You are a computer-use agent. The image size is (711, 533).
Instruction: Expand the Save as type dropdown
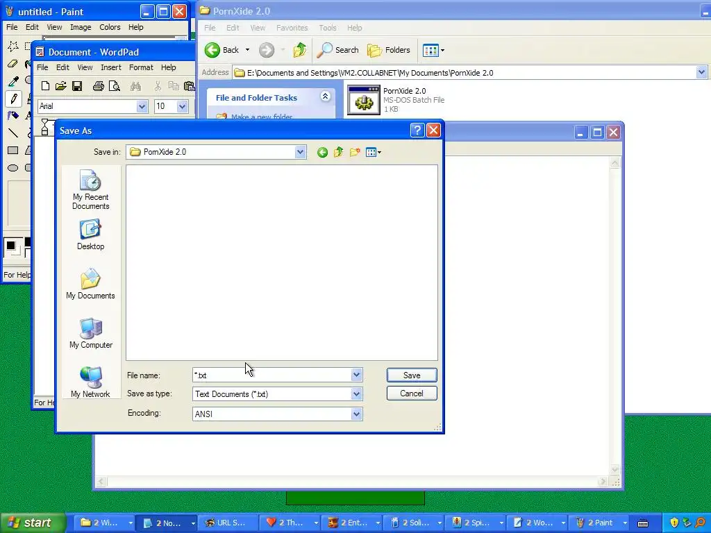(356, 394)
